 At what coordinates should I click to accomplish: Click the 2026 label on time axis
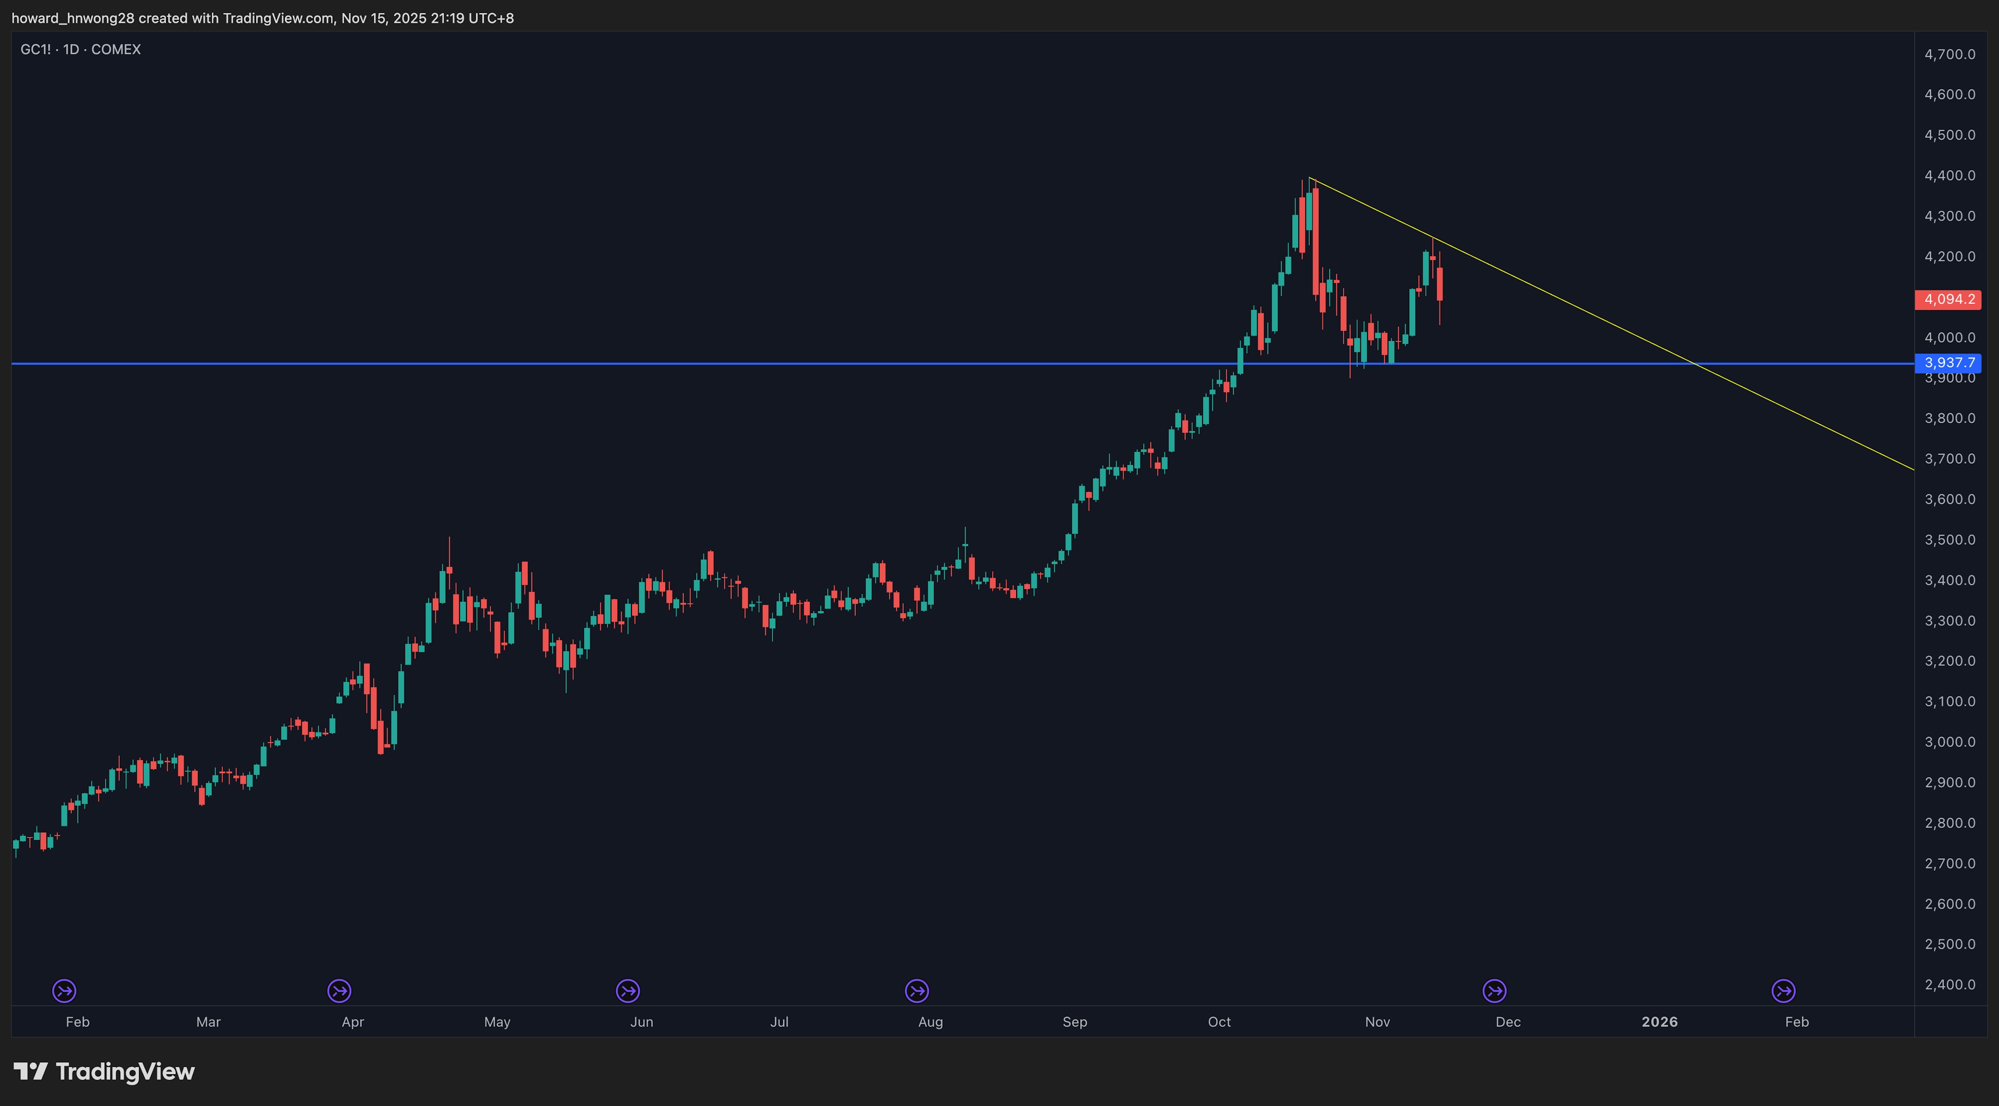tap(1659, 1022)
